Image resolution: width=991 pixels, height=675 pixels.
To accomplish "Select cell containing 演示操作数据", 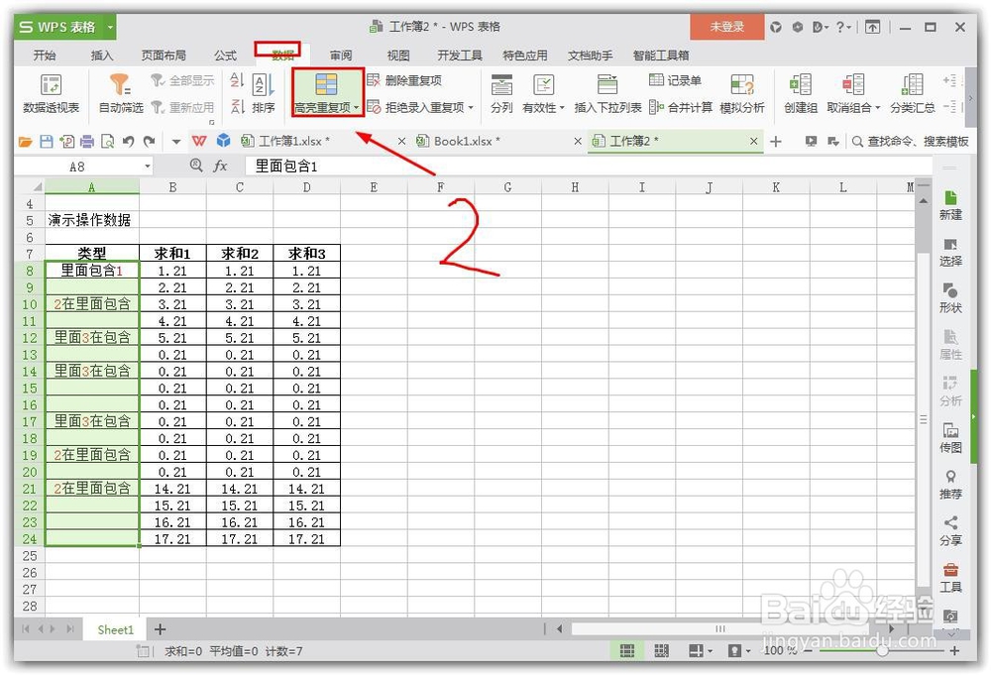I will (x=91, y=220).
